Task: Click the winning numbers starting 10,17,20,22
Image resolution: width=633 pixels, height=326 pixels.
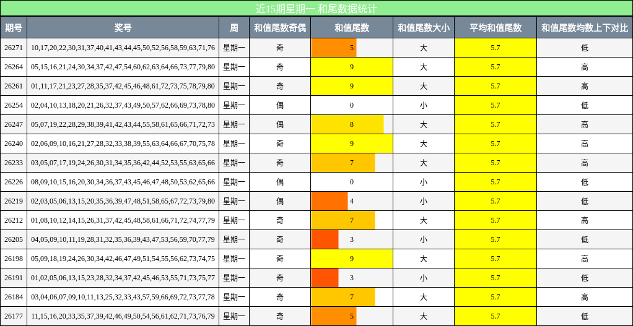Action: (123, 48)
